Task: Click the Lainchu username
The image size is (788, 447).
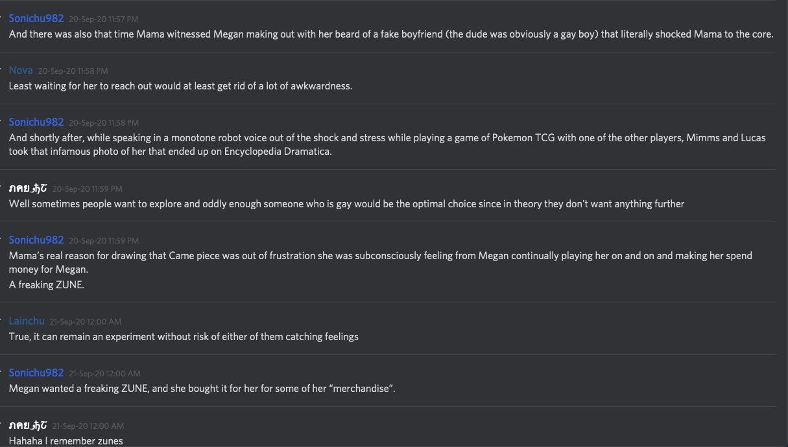Action: coord(27,321)
